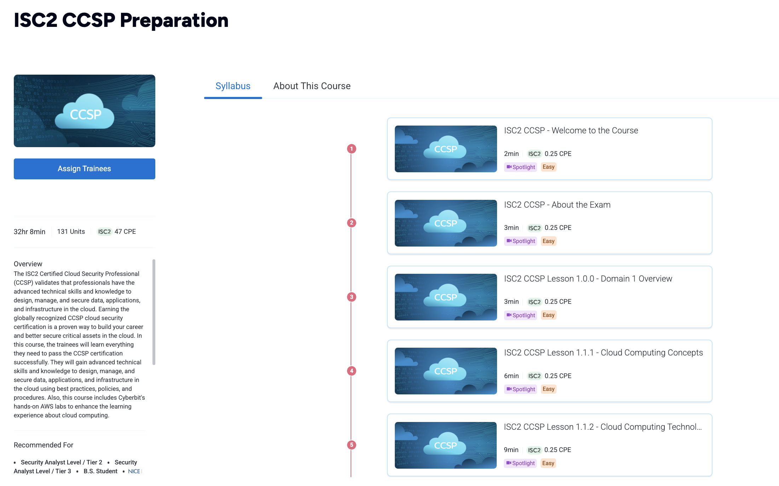Open the About This Course tab
Screen dimensions: 779x486
[x=312, y=86]
